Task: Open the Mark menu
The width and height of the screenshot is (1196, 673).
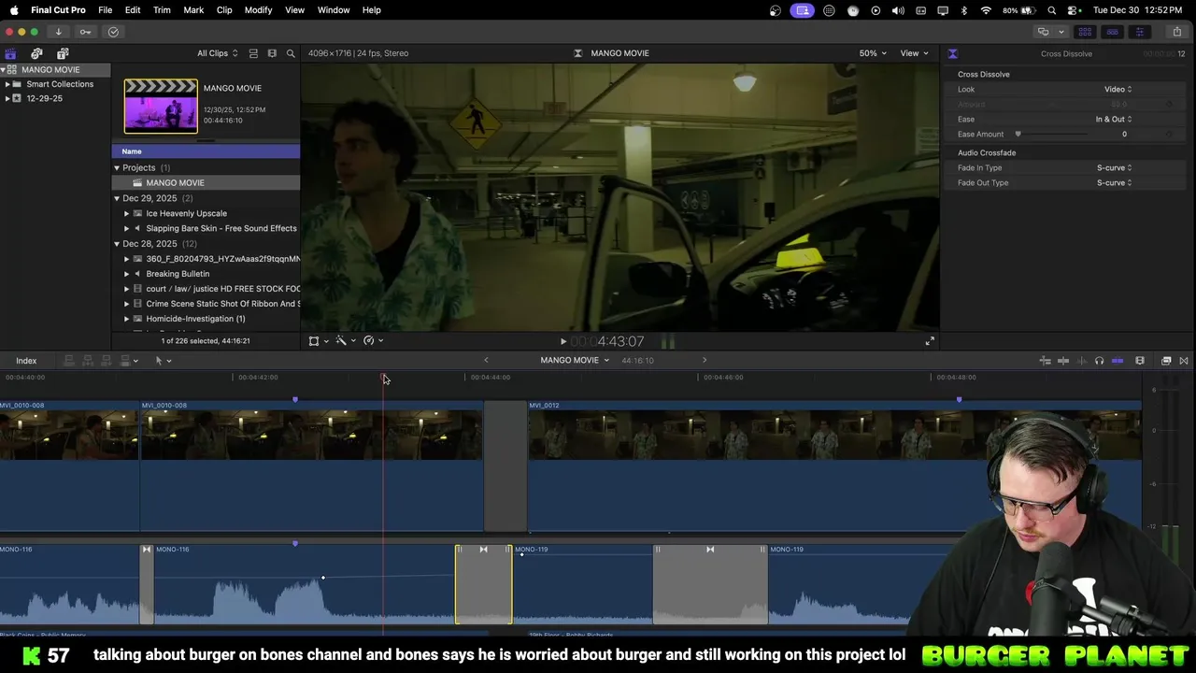Action: (193, 10)
